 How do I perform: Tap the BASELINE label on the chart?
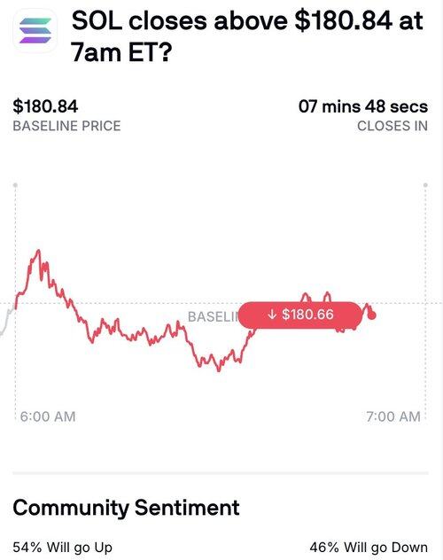click(x=213, y=317)
